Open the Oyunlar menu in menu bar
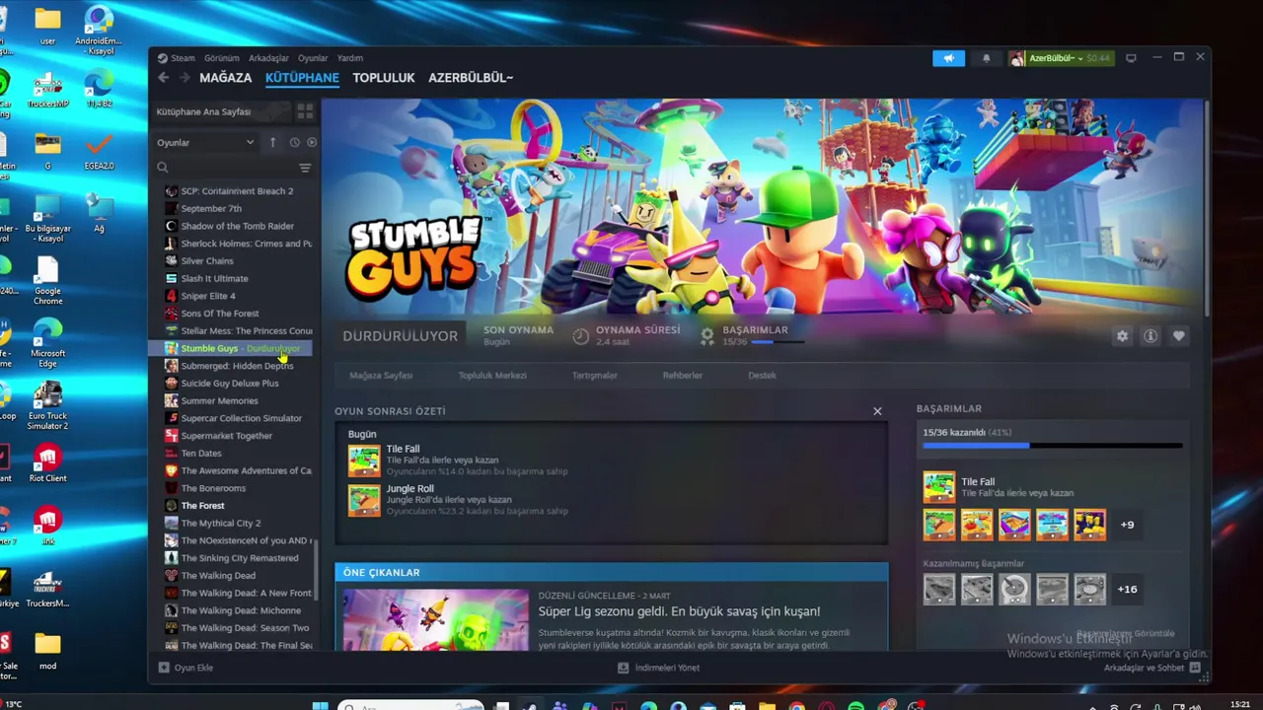The width and height of the screenshot is (1263, 710). [x=313, y=58]
